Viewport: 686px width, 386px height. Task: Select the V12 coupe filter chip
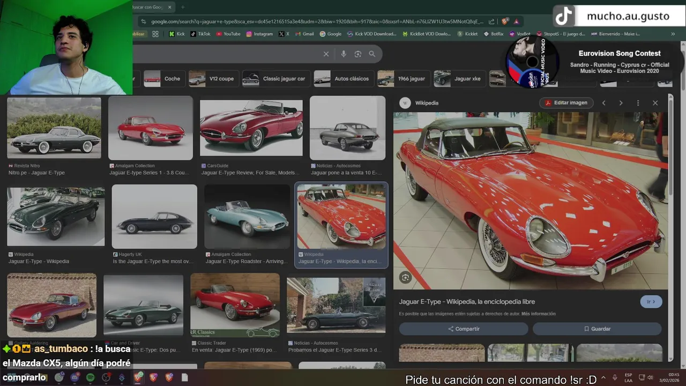(x=213, y=78)
